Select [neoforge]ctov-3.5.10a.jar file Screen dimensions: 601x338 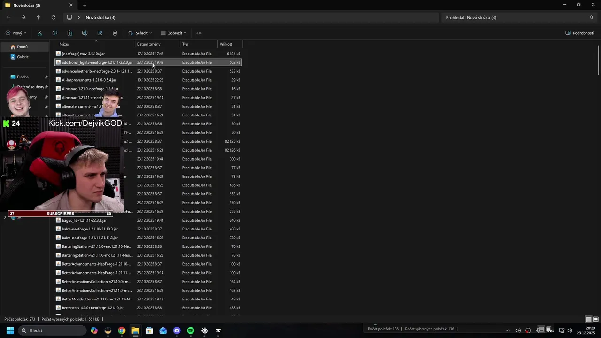tap(148, 54)
